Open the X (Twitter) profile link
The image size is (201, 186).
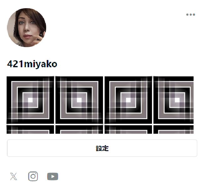tap(14, 176)
